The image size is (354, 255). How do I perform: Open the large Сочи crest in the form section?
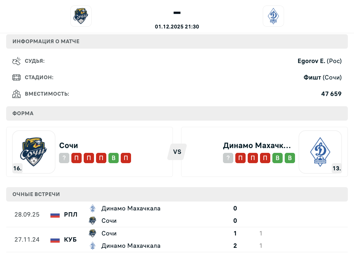[x=34, y=152]
